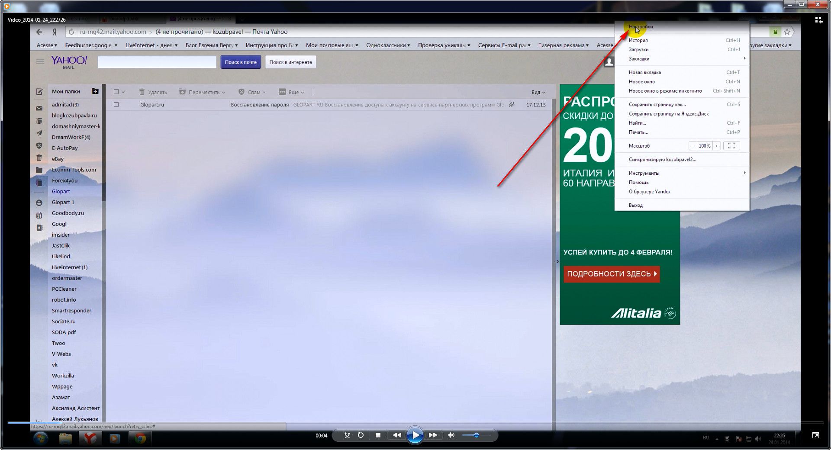
Task: Click the green lock protect icon
Action: (x=775, y=32)
